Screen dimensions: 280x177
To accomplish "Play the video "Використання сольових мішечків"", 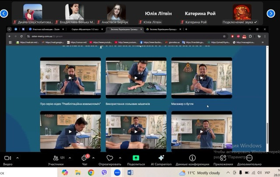I will [136, 78].
